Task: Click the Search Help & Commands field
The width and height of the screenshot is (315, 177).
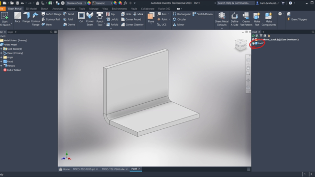Action: [236, 3]
